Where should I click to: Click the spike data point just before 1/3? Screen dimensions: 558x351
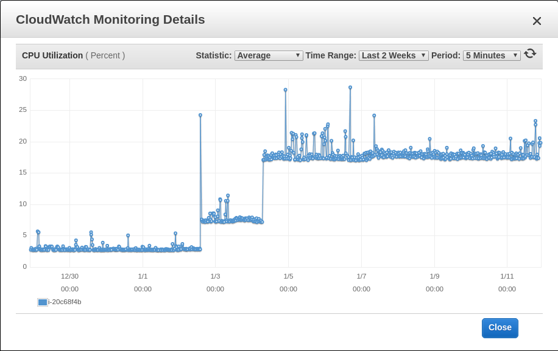pyautogui.click(x=200, y=115)
